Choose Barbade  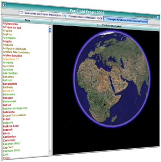[8, 87]
